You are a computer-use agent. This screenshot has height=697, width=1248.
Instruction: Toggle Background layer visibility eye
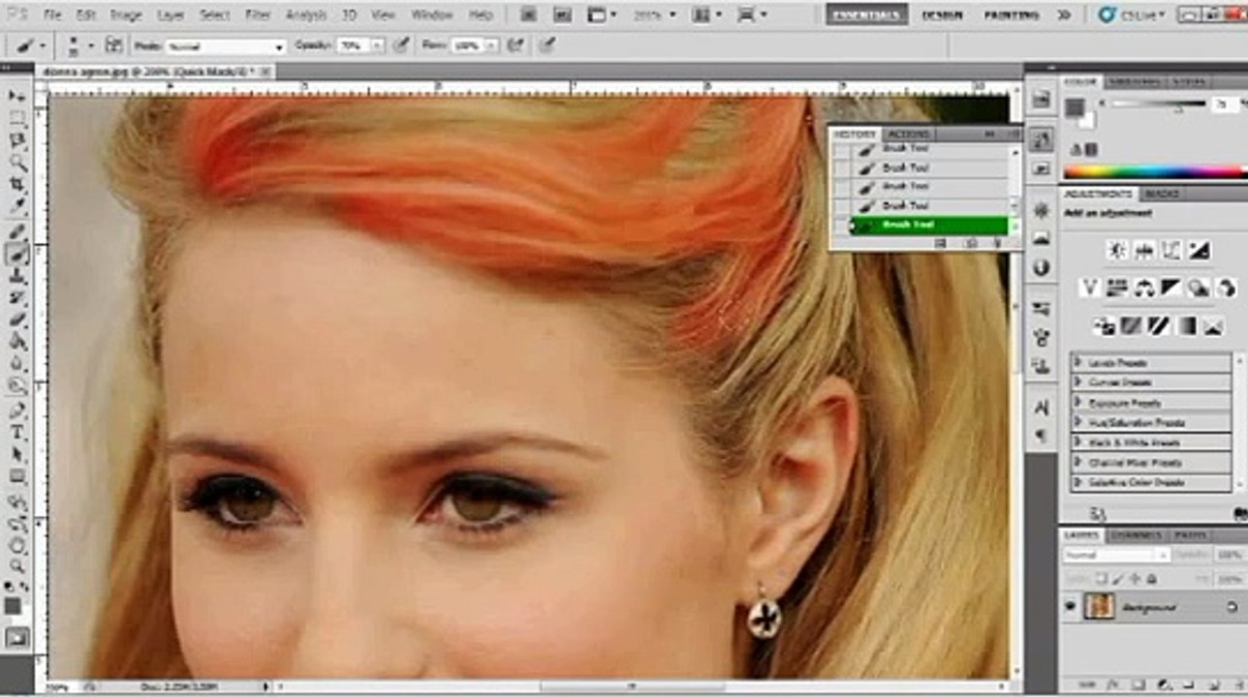click(1071, 607)
